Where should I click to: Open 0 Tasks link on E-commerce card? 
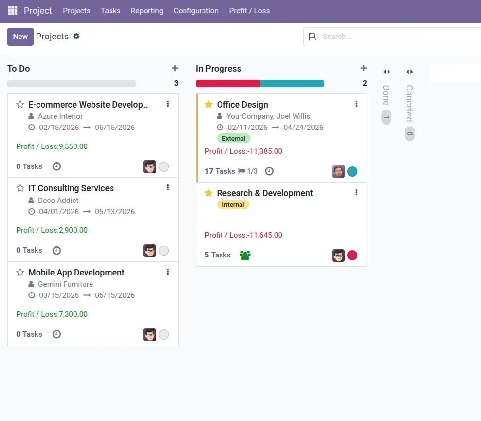pos(29,166)
